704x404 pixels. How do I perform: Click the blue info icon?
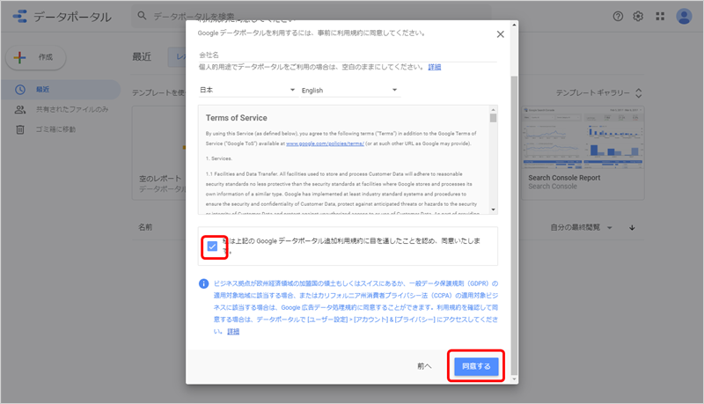(203, 283)
